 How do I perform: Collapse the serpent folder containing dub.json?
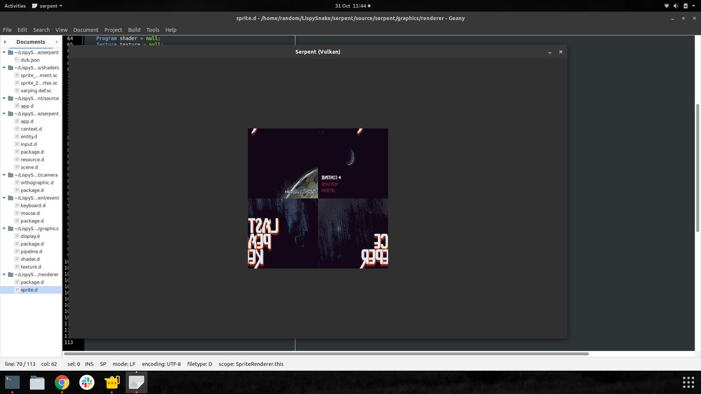click(4, 53)
